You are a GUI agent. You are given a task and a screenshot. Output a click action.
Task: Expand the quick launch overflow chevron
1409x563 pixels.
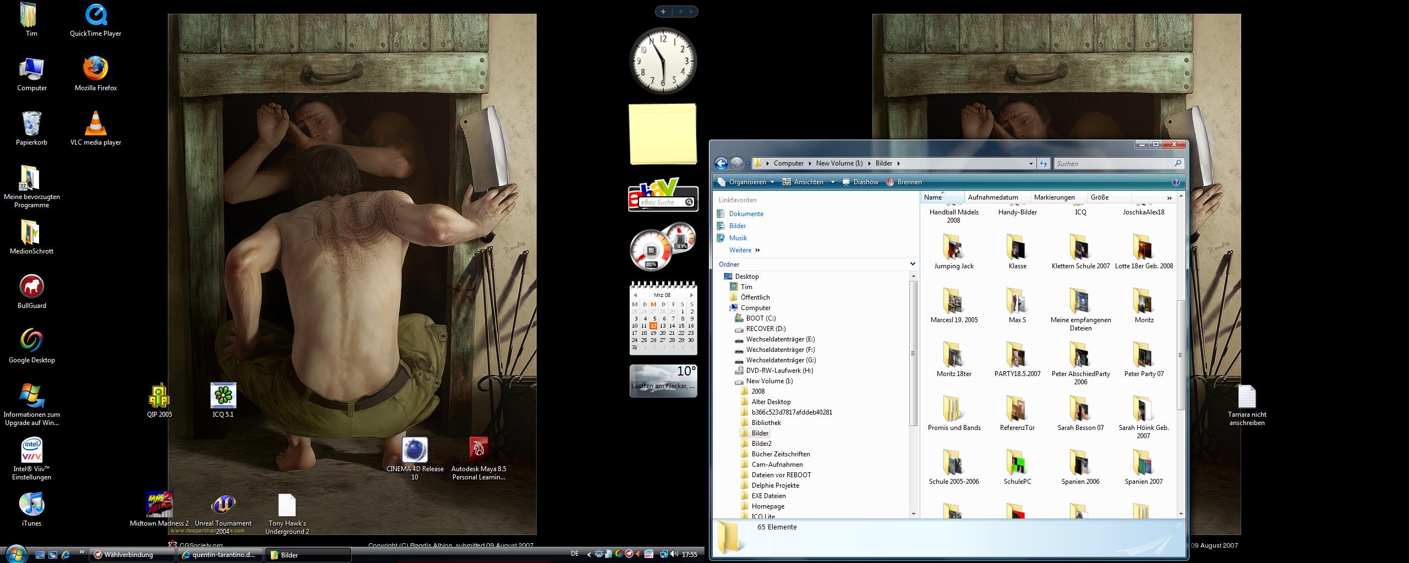click(82, 552)
